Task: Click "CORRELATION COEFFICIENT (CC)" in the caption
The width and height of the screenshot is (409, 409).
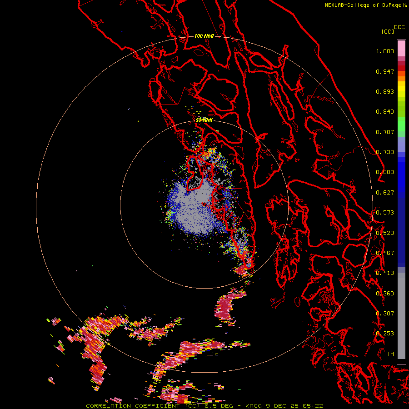Action: point(143,406)
